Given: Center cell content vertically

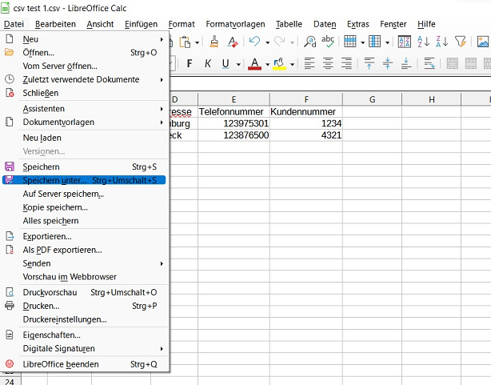Looking at the screenshot, I should 388,63.
